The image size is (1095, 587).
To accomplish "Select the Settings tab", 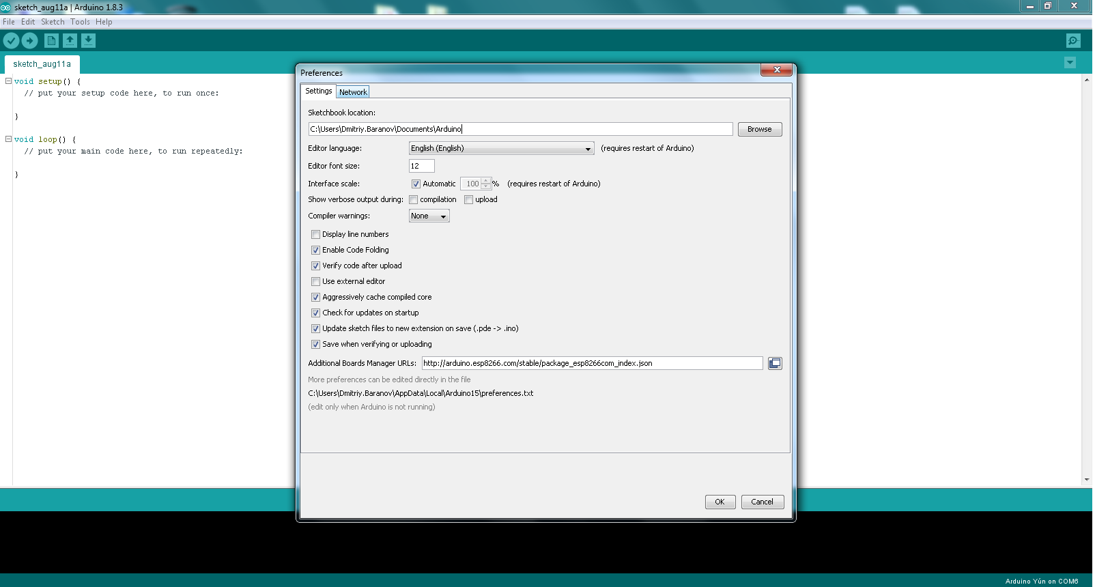I will [319, 91].
